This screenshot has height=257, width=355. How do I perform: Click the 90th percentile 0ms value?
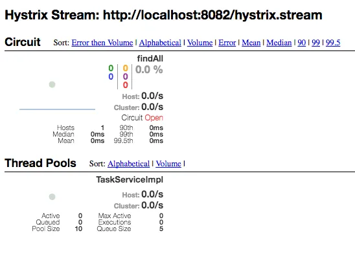pos(156,128)
